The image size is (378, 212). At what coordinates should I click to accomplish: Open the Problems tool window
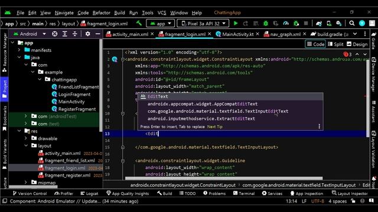pyautogui.click(x=214, y=193)
